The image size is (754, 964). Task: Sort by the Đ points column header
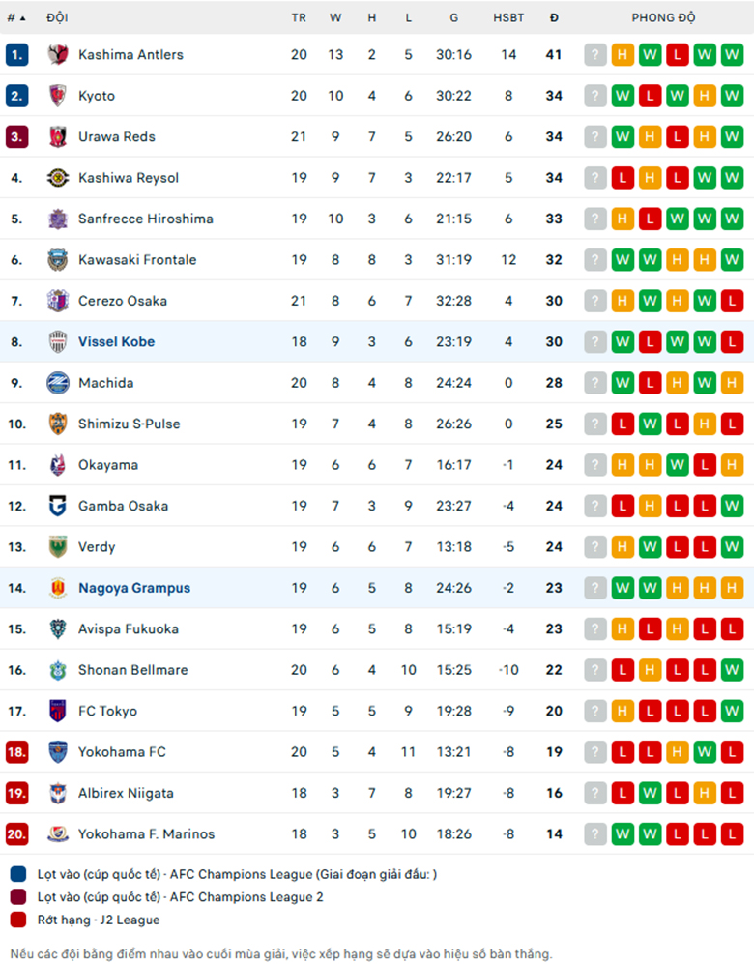pos(554,17)
